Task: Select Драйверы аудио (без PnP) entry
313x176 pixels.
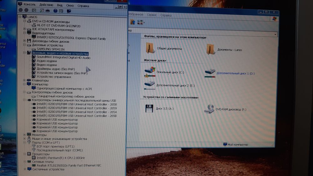Action: (x=56, y=69)
